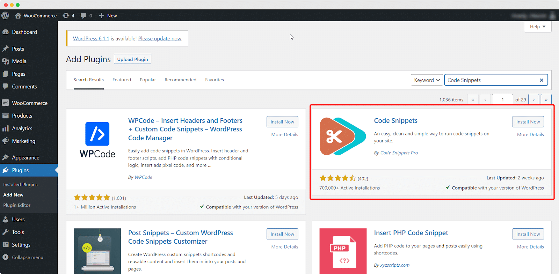This screenshot has height=274, width=559.
Task: Open the Keyword search type dropdown
Action: (427, 80)
